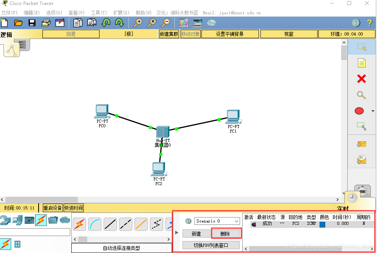Switch to Realtime mode clock tab
Image resolution: width=377 pixels, height=253 pixels.
353,198
